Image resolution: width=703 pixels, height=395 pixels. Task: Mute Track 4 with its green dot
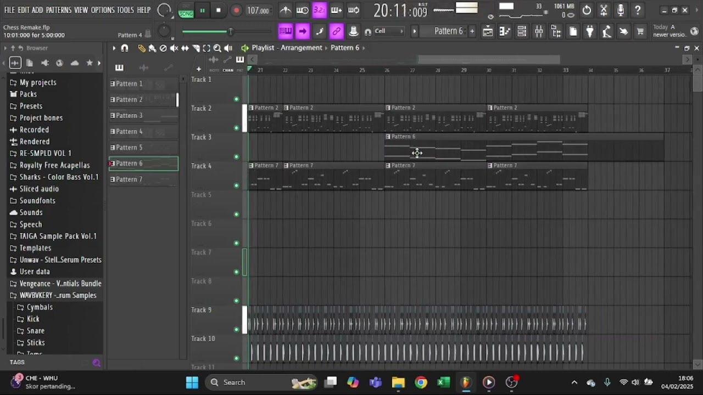point(237,185)
